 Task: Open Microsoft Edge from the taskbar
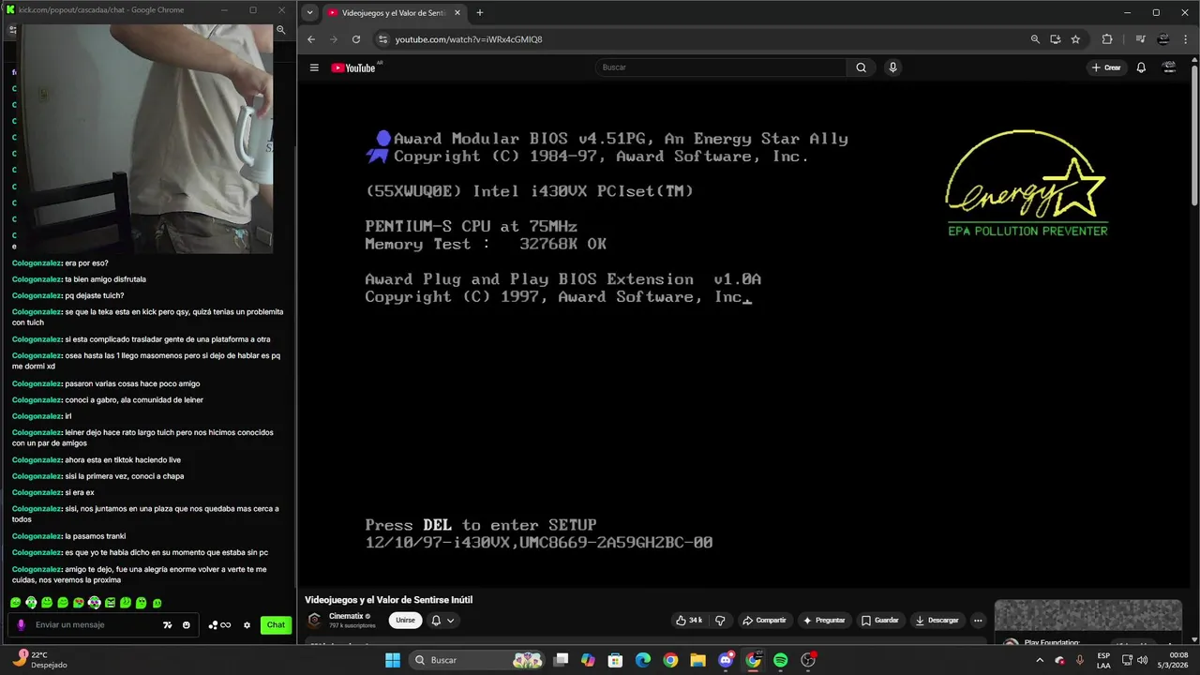pos(642,660)
